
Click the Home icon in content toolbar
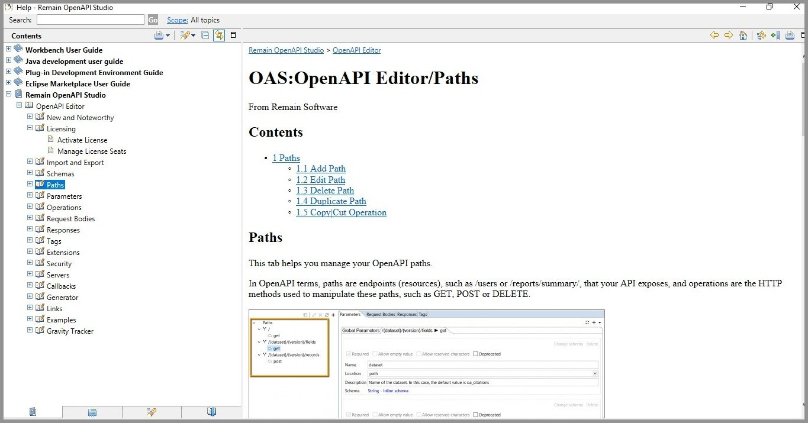coord(743,35)
